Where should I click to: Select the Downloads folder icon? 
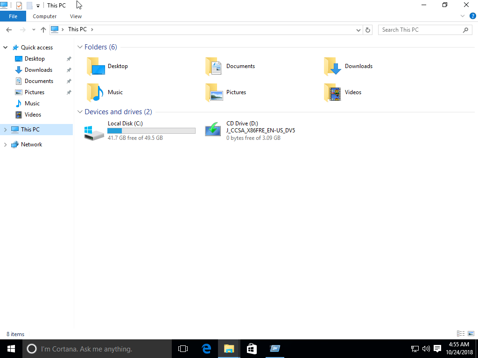coord(332,66)
